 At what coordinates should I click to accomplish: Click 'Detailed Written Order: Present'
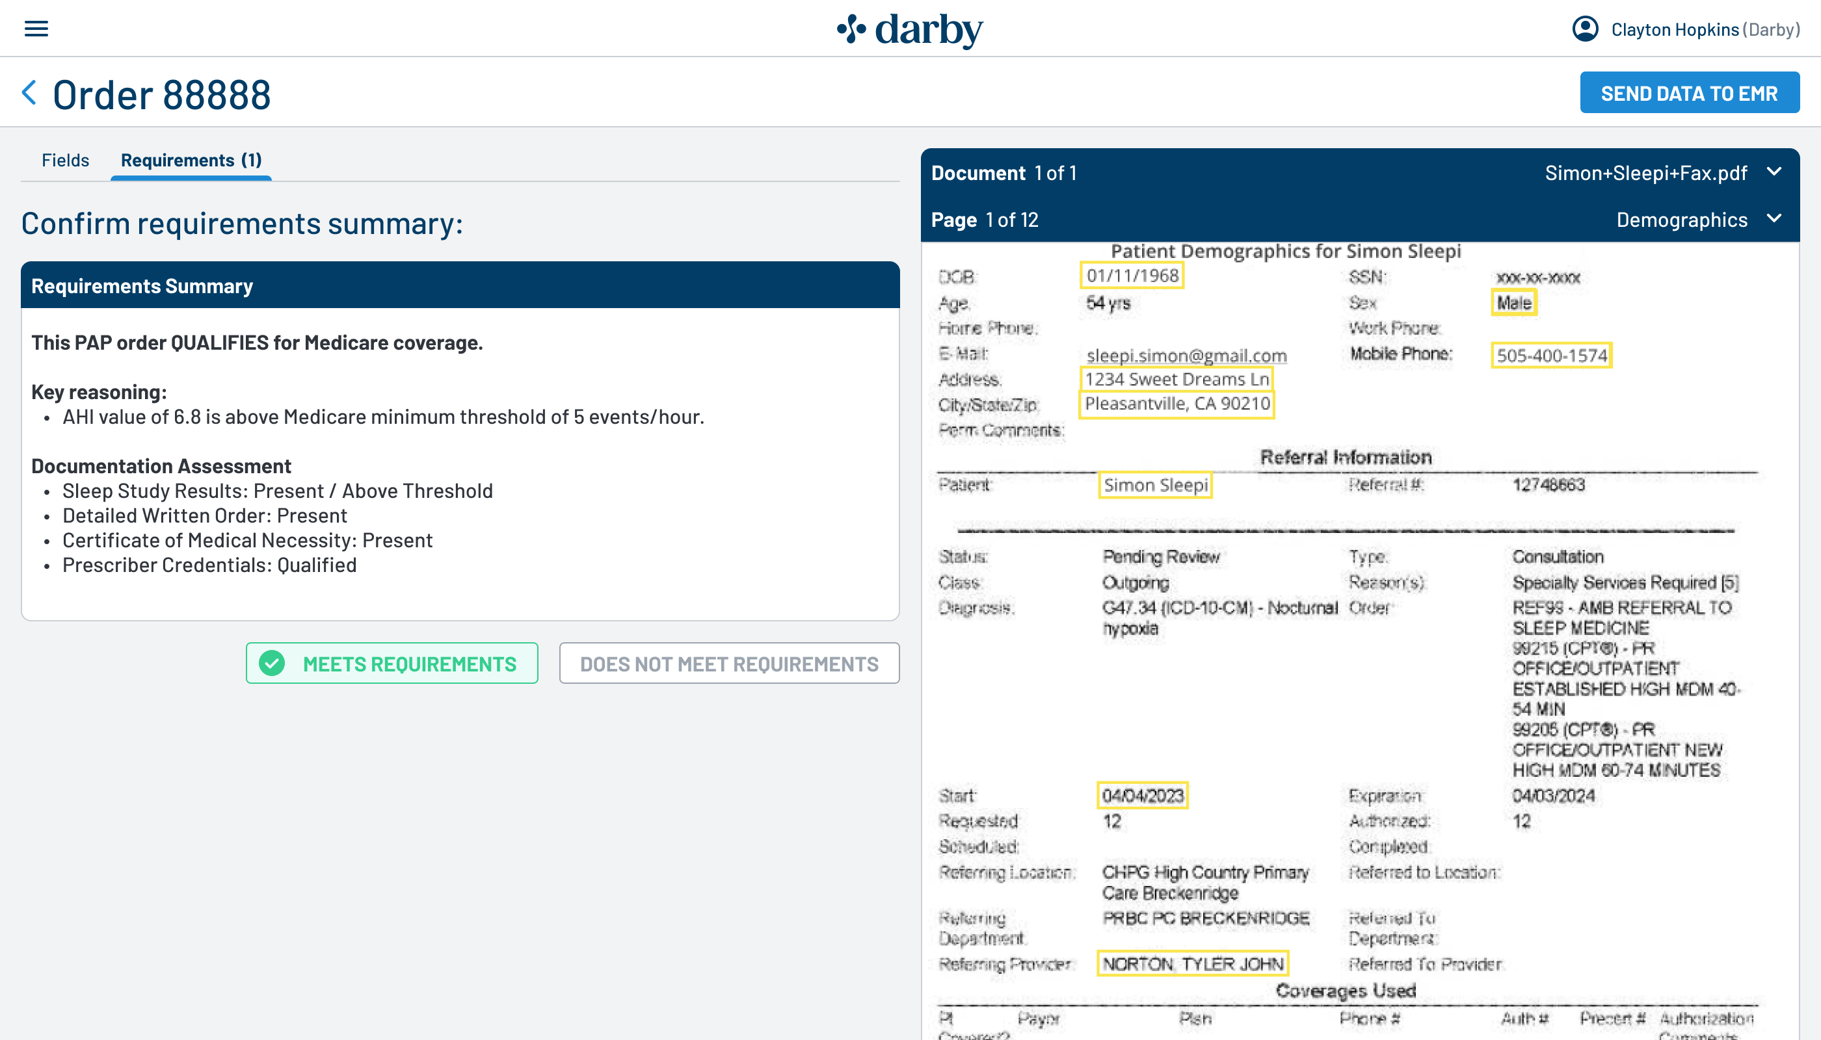click(x=204, y=515)
